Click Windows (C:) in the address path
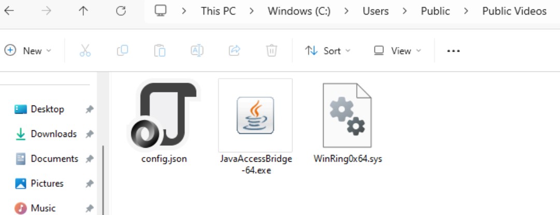Screen dimensions: 560x215 pos(299,11)
